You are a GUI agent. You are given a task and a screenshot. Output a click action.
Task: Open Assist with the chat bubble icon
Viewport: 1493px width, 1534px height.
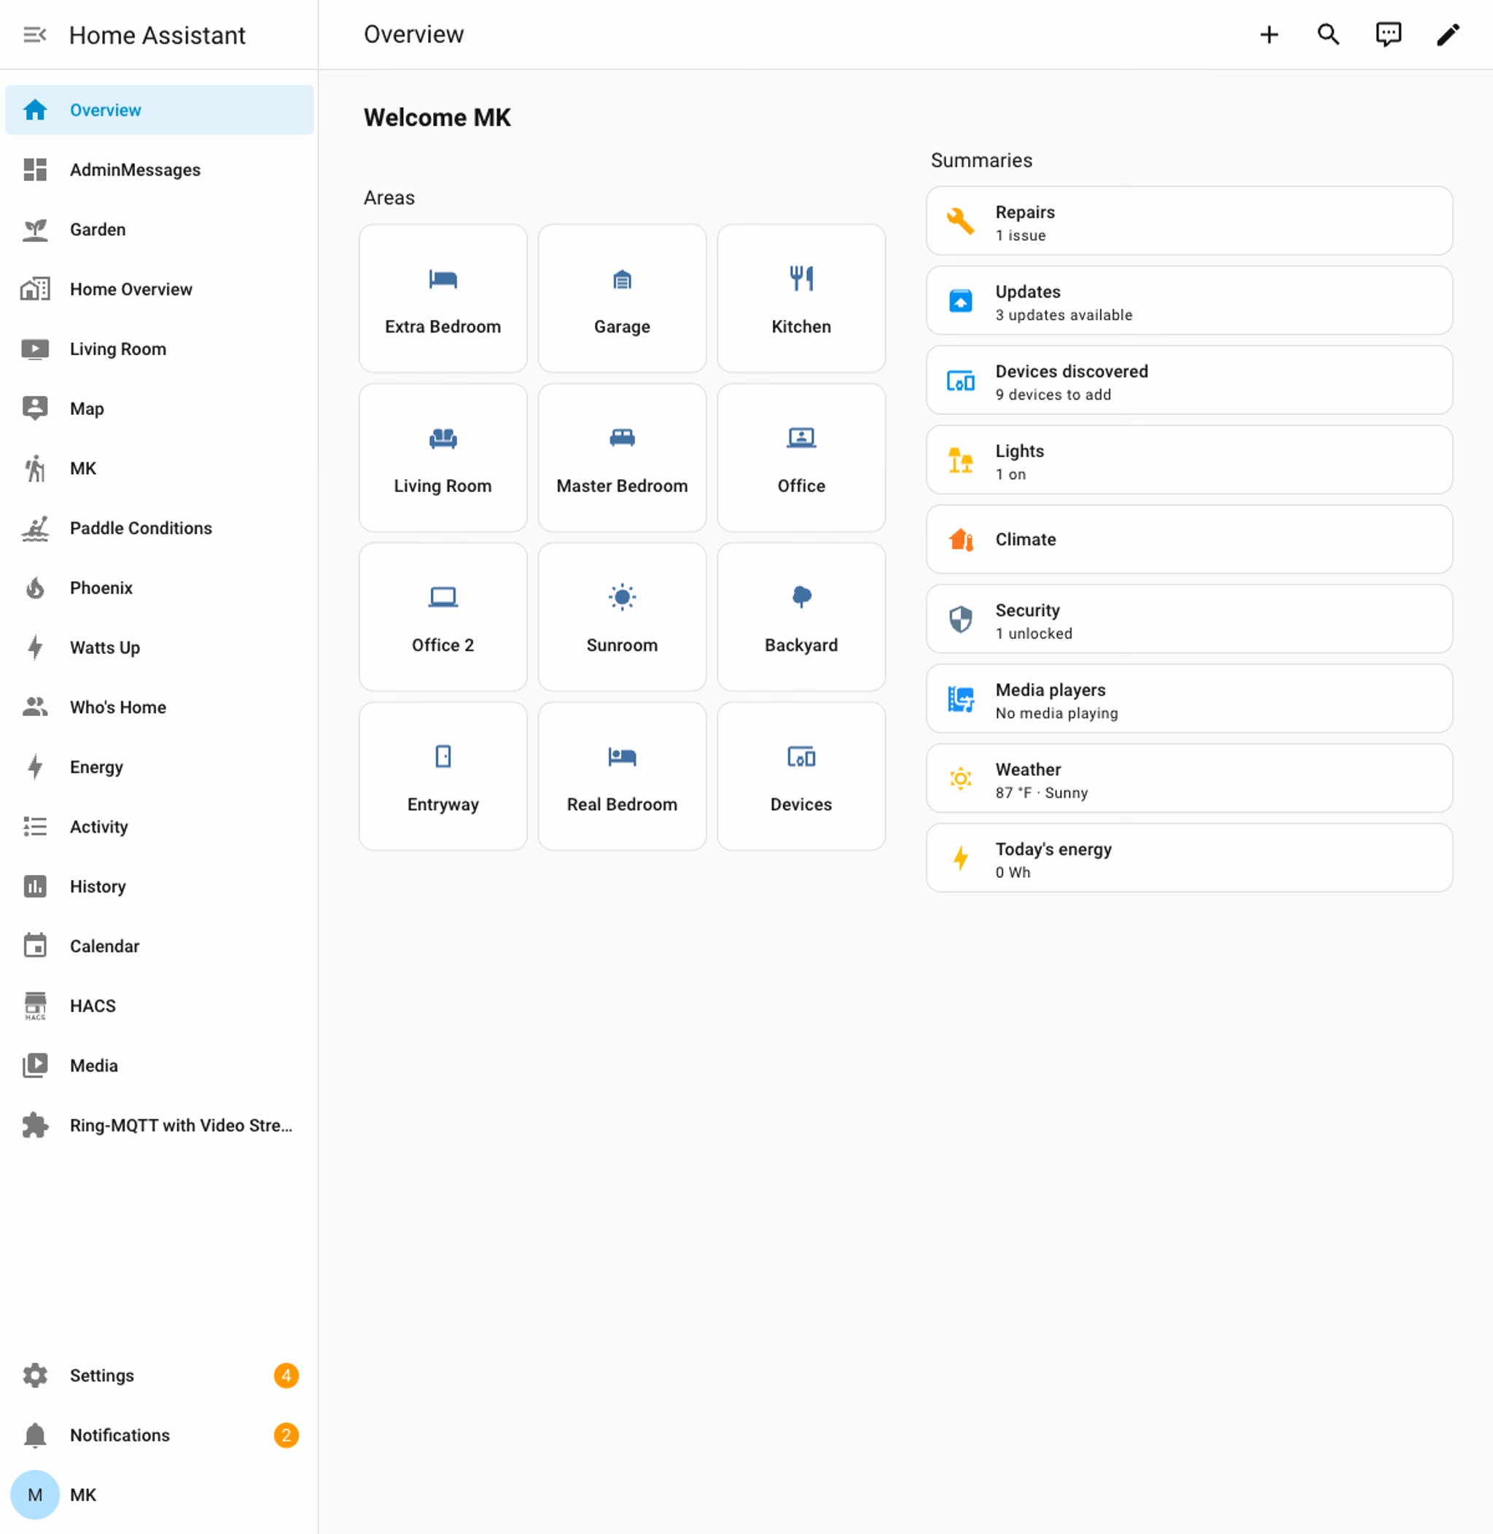1388,34
